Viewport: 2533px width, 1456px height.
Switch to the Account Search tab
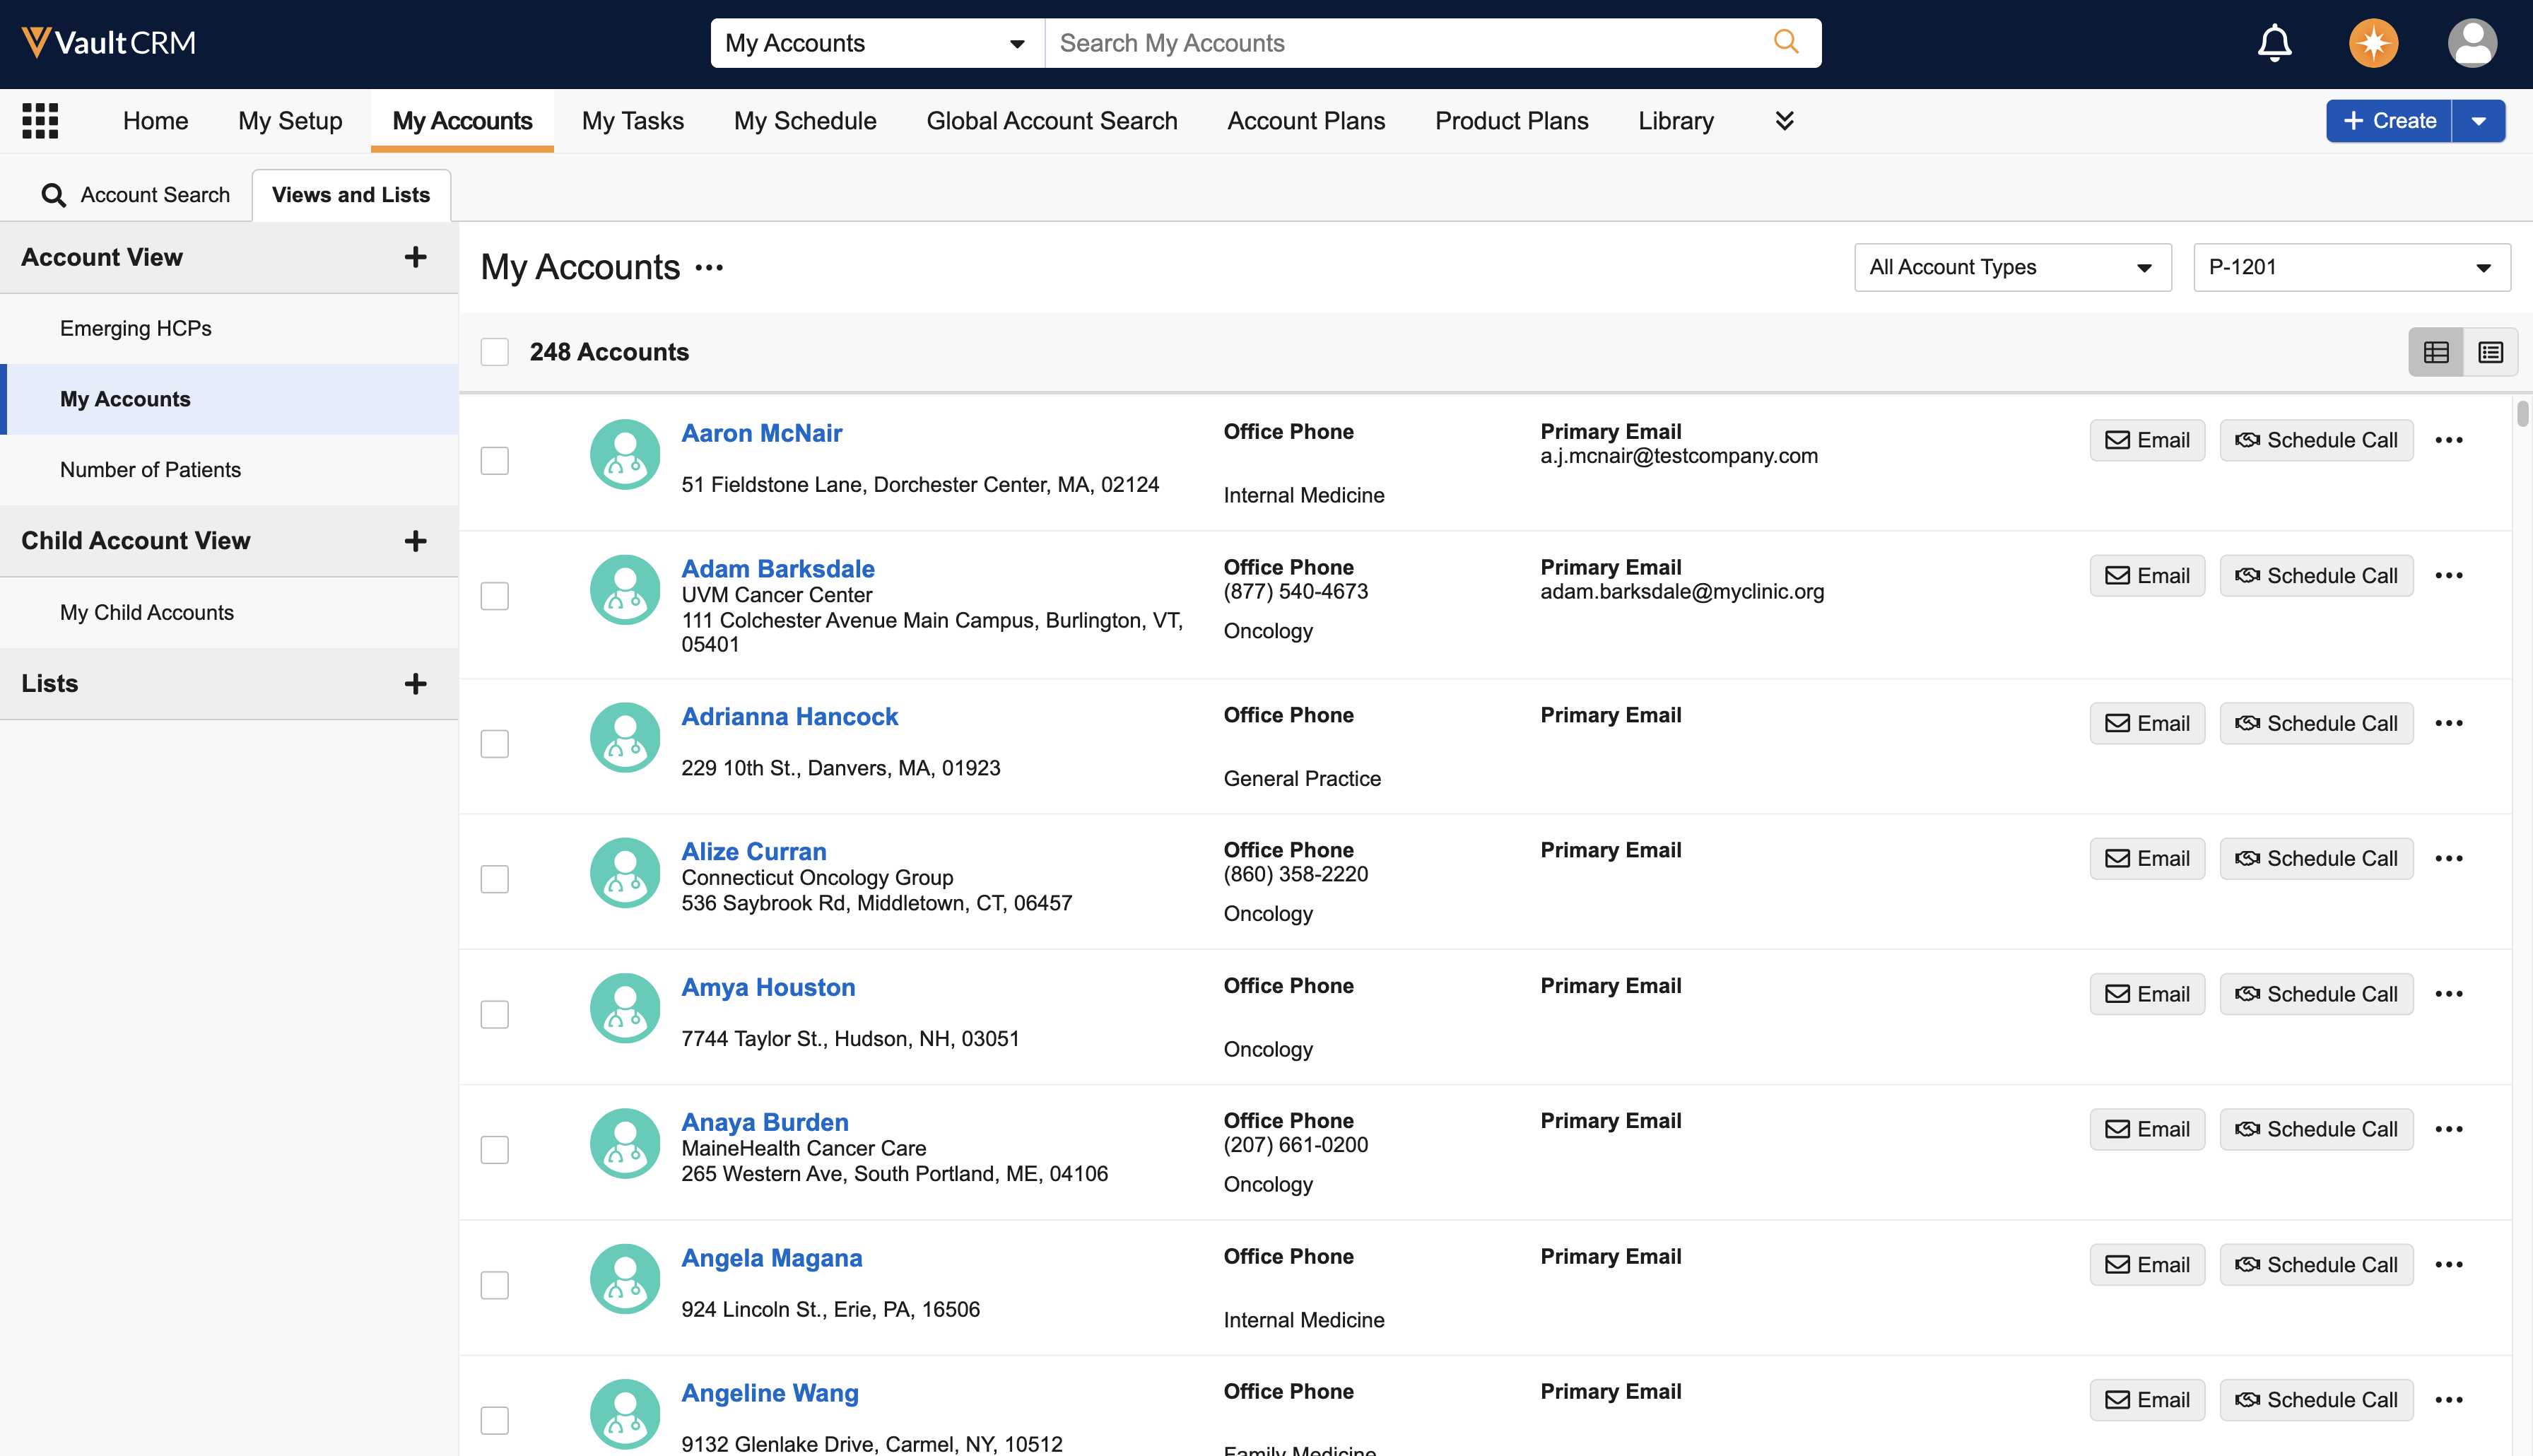point(136,195)
